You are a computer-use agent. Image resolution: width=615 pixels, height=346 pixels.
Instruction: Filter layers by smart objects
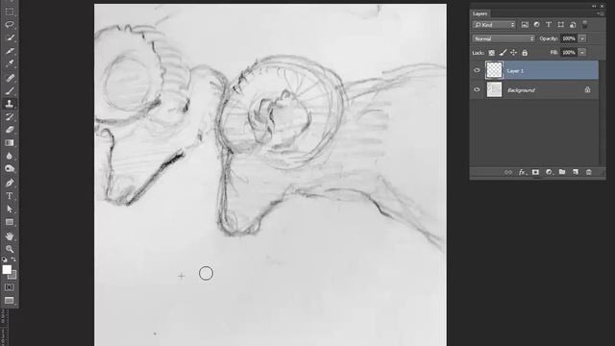click(x=573, y=25)
